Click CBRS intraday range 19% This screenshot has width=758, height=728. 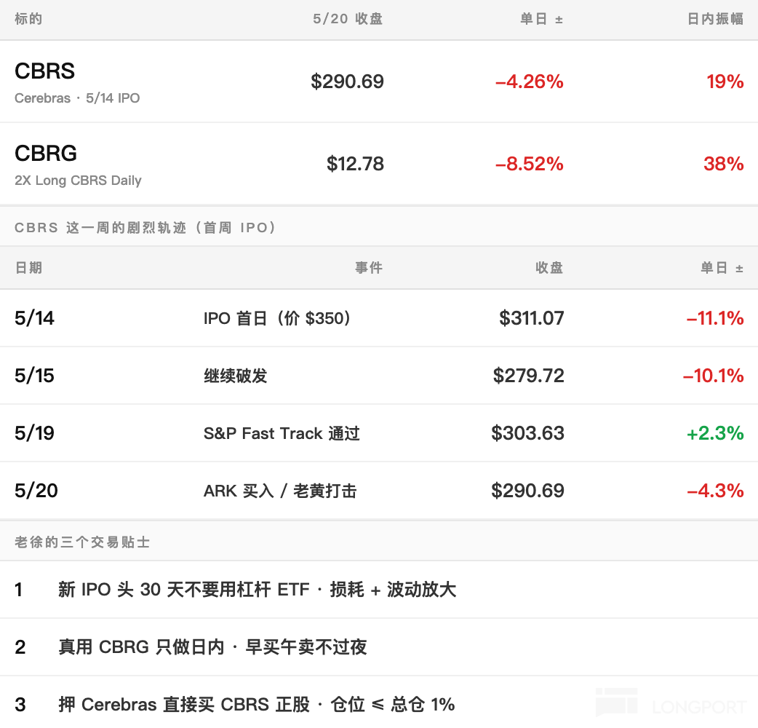pyautogui.click(x=725, y=82)
